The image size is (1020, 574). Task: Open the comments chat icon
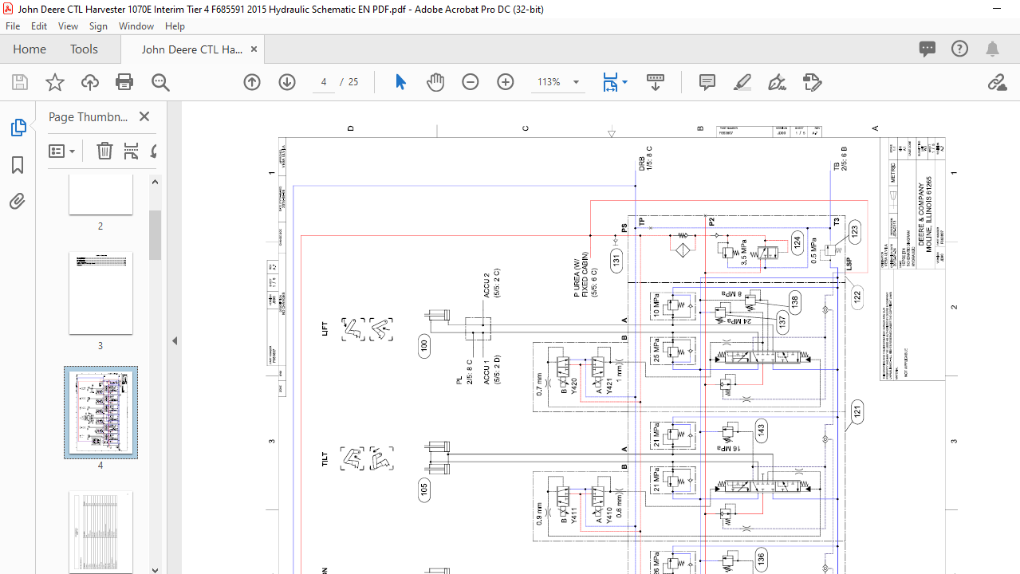(x=927, y=49)
